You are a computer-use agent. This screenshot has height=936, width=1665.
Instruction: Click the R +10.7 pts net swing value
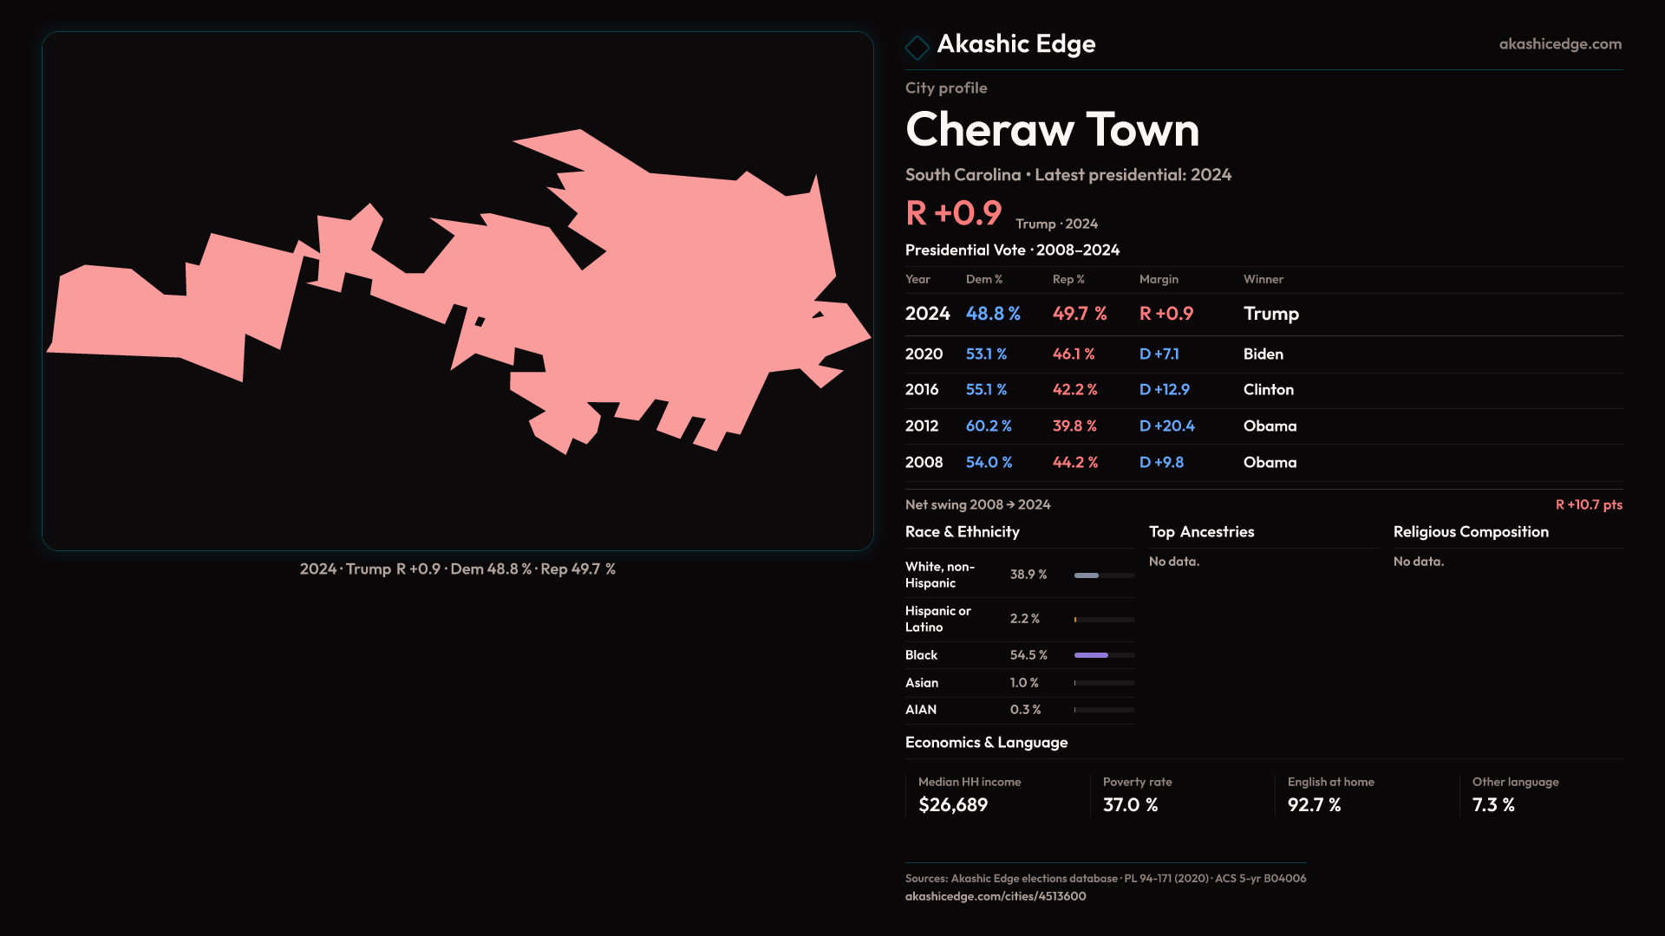pyautogui.click(x=1588, y=505)
